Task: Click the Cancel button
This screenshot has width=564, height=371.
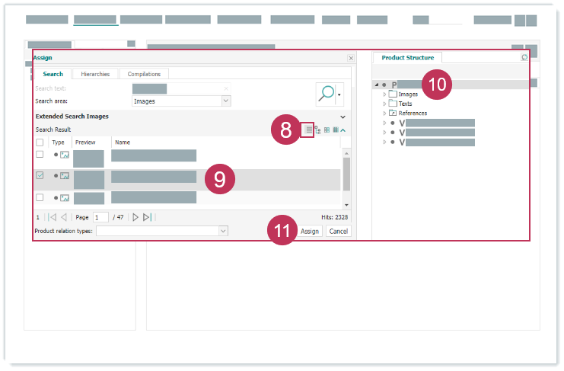Action: [x=338, y=231]
